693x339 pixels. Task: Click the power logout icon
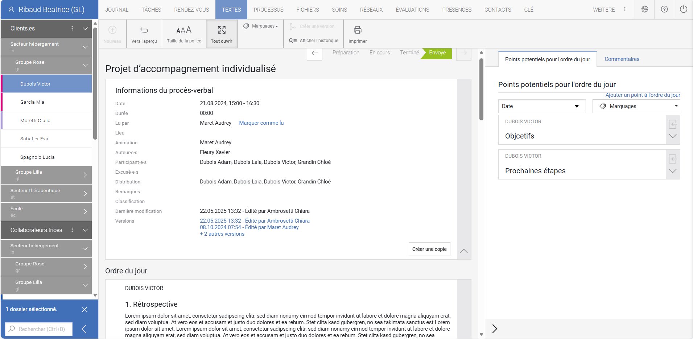(x=683, y=9)
